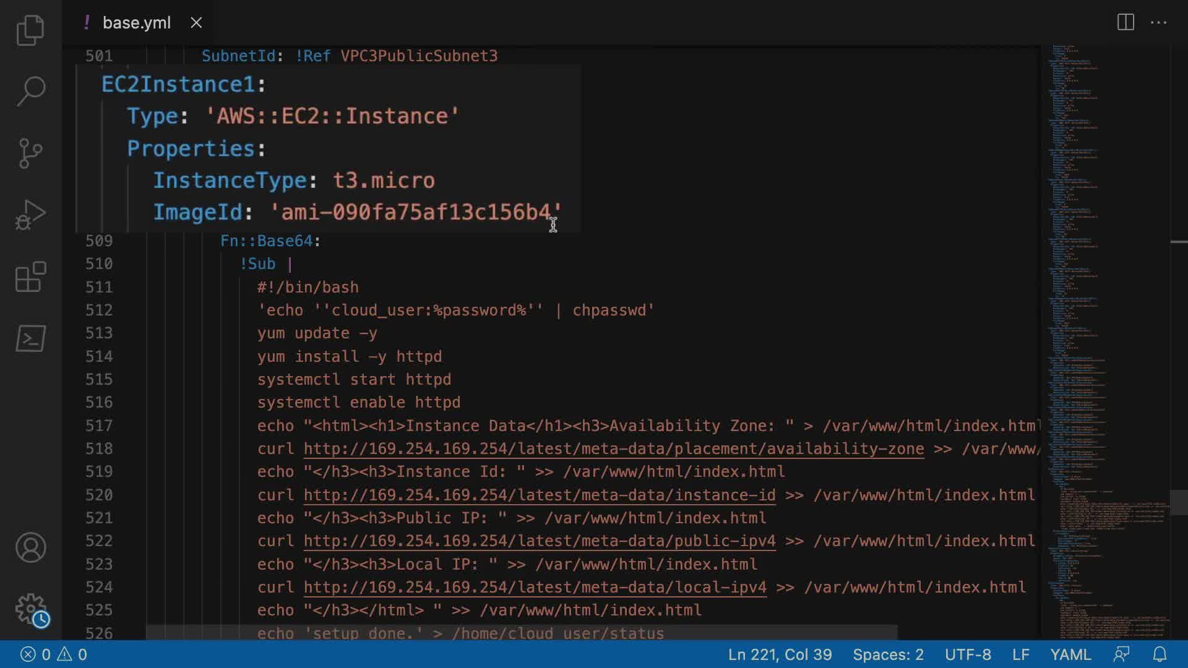
Task: Click the minimap scrollbar slider
Action: pos(1178,502)
